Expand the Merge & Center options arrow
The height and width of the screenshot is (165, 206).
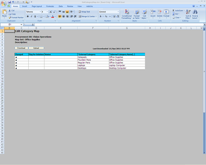[96, 16]
